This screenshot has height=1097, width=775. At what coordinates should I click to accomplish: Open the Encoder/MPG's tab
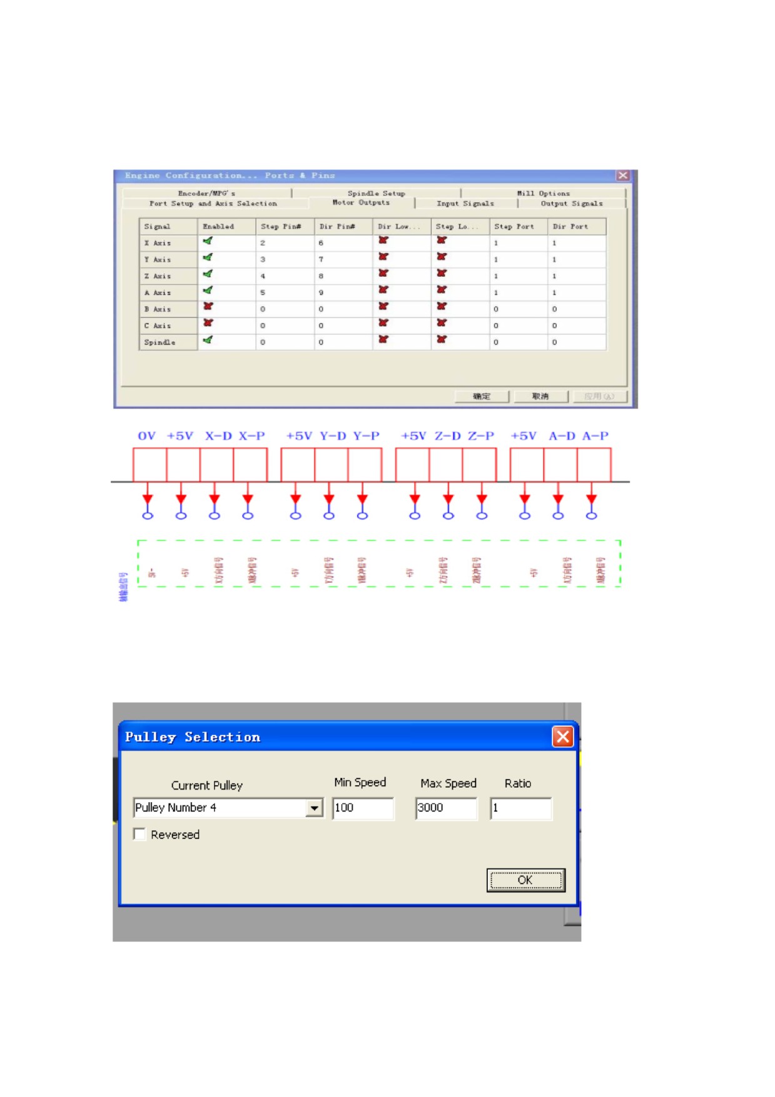point(206,193)
